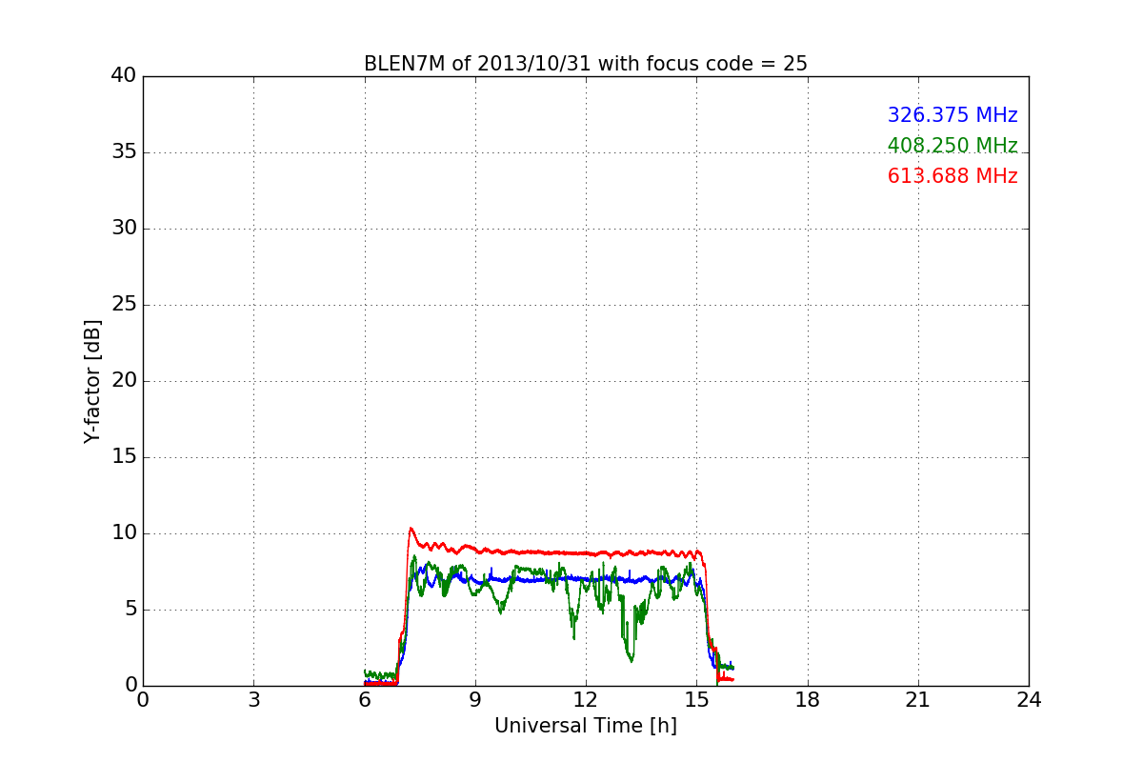Click the x-axis tick label 21
The width and height of the screenshot is (1143, 762).
click(x=917, y=700)
